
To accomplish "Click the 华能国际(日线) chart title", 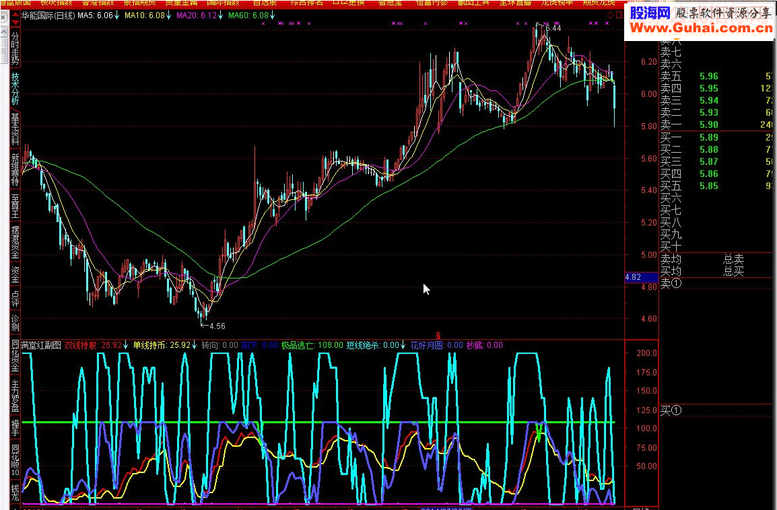I will click(48, 15).
